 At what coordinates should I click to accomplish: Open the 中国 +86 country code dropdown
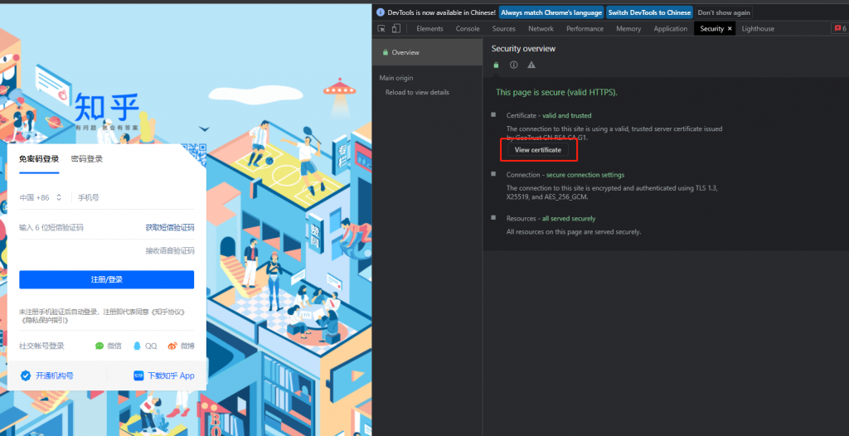click(41, 197)
